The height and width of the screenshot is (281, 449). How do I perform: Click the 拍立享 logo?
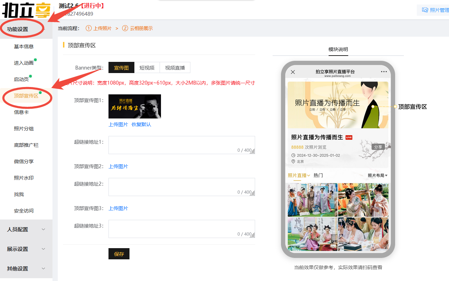click(x=26, y=10)
